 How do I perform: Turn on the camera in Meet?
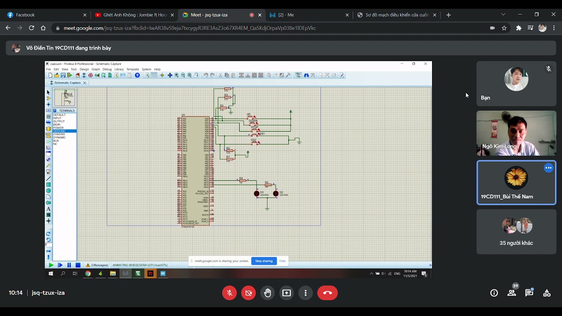[x=249, y=293]
